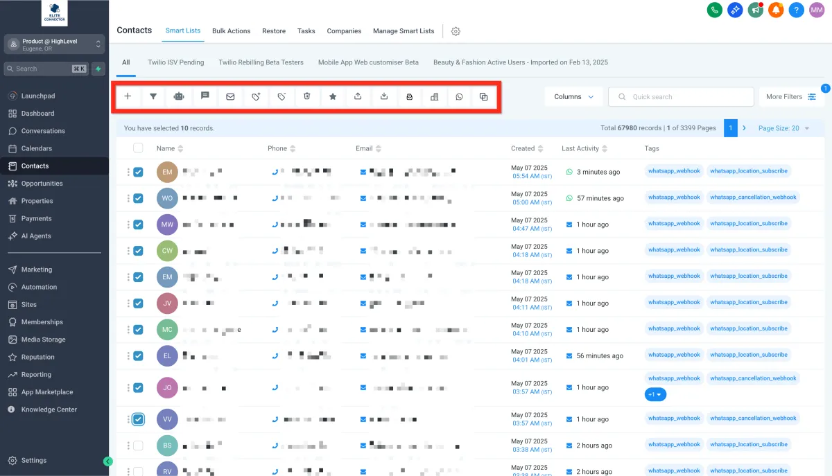Uncheck the MC contact row checkbox
This screenshot has width=832, height=476.
tap(138, 330)
